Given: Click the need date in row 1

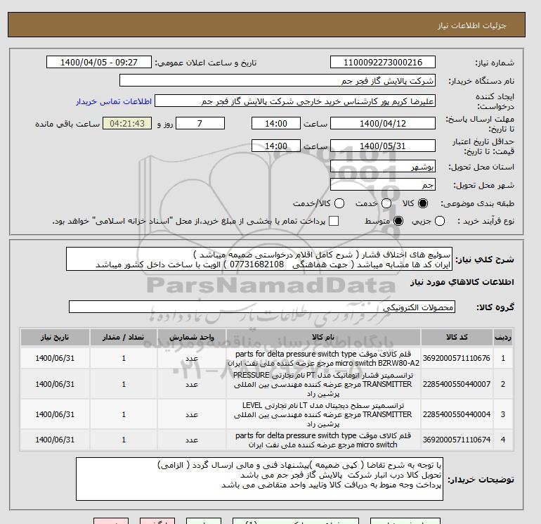Looking at the screenshot, I should coord(55,358).
